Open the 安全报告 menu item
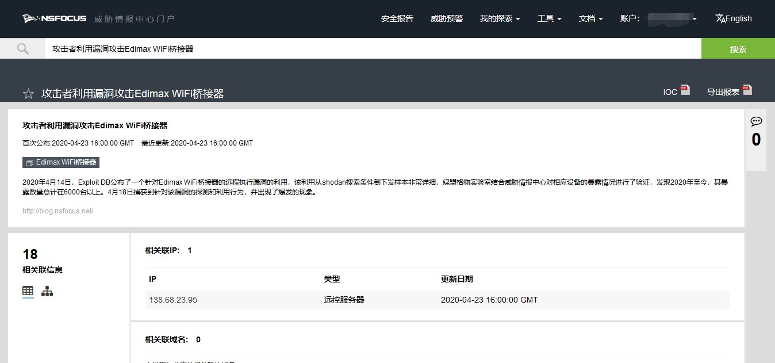The width and height of the screenshot is (775, 363). (x=397, y=18)
